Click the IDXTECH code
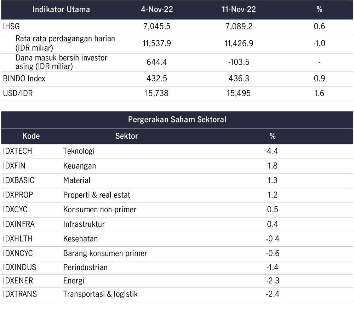 point(17,151)
